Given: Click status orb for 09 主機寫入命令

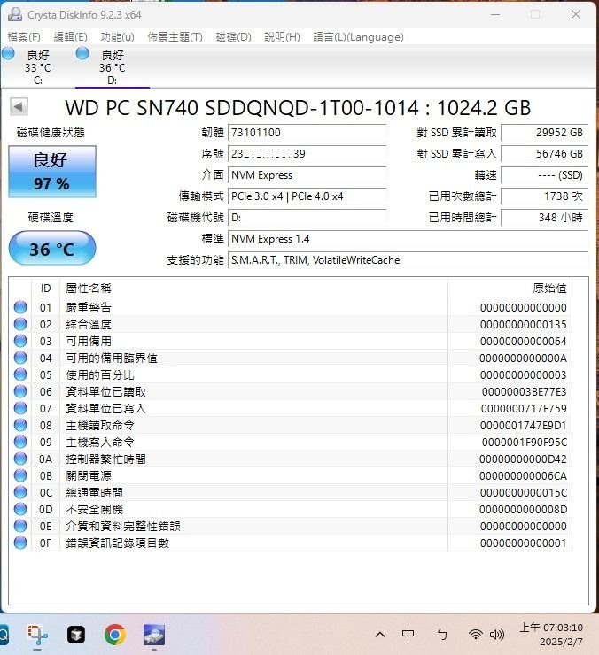Looking at the screenshot, I should click(x=20, y=442).
